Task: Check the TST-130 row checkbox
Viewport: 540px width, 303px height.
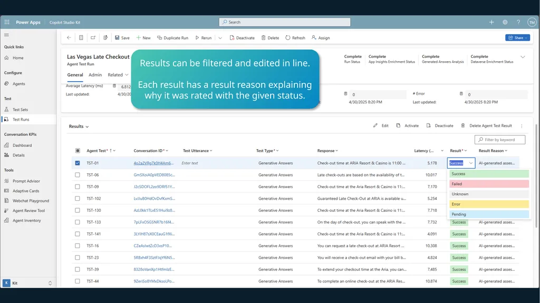Action: pyautogui.click(x=78, y=210)
